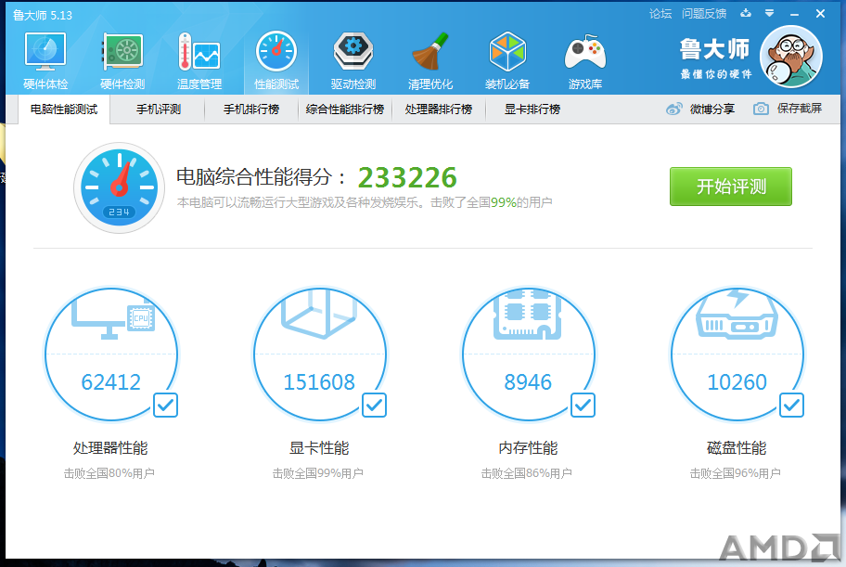The width and height of the screenshot is (846, 567).
Task: Open the 论坛 forum link
Action: coord(660,14)
